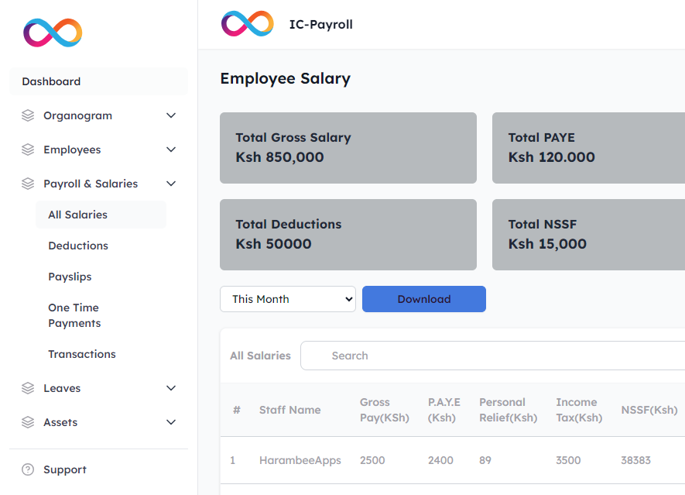The image size is (685, 495).
Task: Expand the Organogram menu chevron
Action: point(171,115)
